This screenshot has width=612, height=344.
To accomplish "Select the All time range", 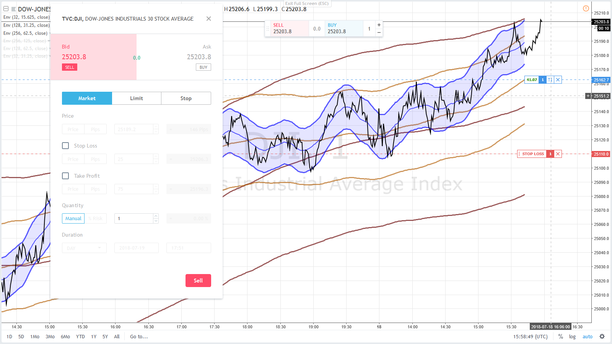I will pos(117,337).
